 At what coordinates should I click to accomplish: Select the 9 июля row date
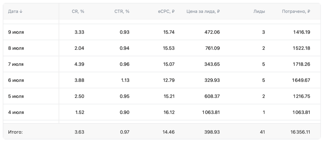[16, 32]
